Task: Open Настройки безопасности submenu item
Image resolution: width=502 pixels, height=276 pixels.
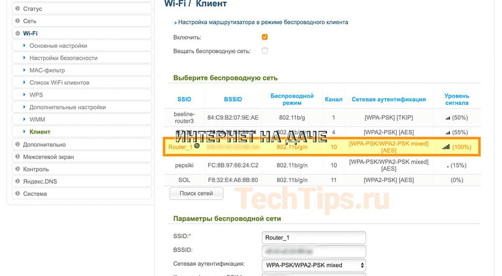Action: [82, 58]
